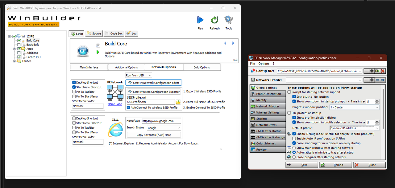
Task: Open the Sharing section
Action: pos(268,119)
